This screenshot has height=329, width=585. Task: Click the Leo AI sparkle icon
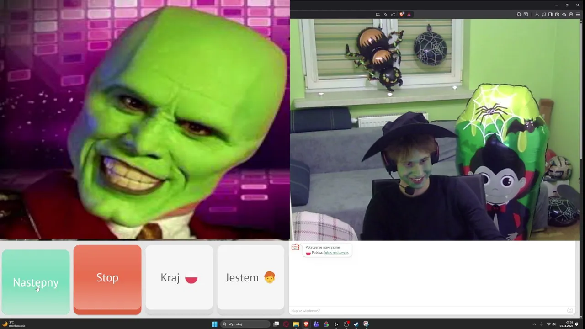tap(564, 14)
